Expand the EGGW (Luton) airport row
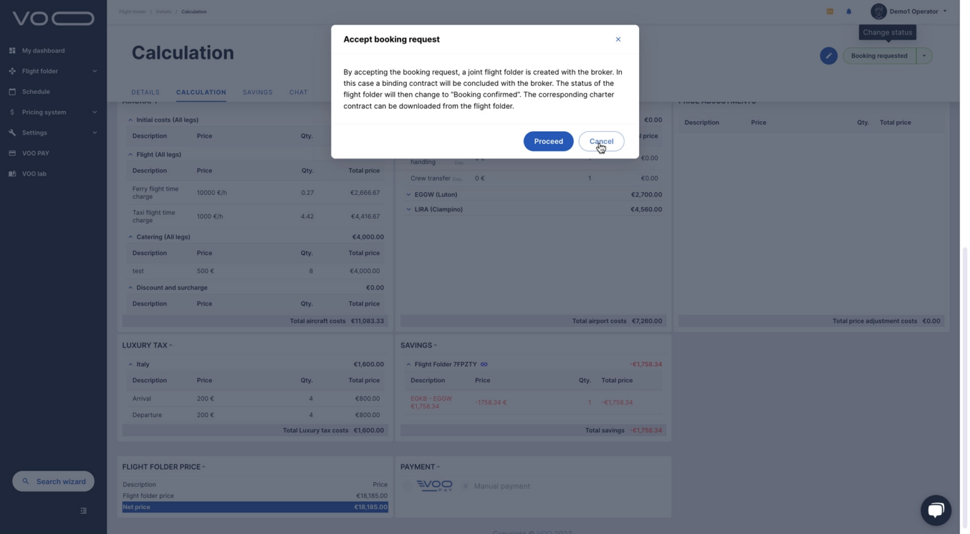Screen dimensions: 970x534 tap(409, 194)
